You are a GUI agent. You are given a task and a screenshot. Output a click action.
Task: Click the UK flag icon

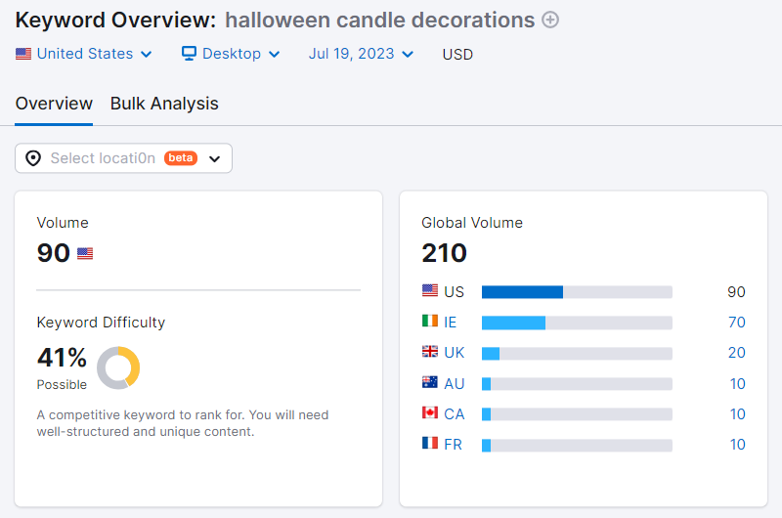[x=430, y=352]
